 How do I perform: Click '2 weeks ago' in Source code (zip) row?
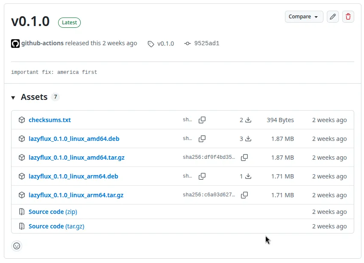[x=329, y=212]
